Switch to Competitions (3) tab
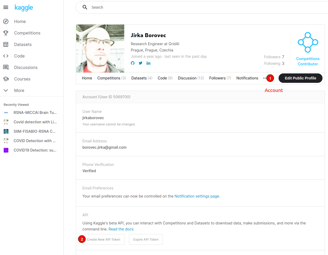328x255 pixels. click(112, 78)
